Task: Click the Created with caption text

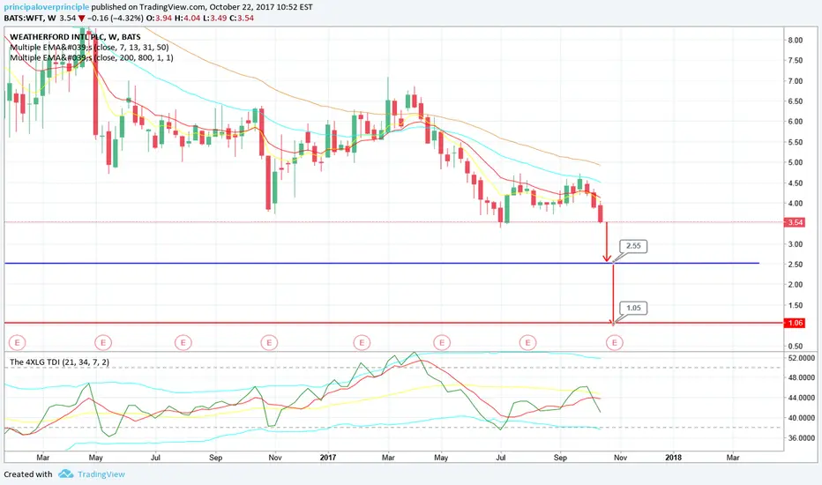Action: pos(28,474)
